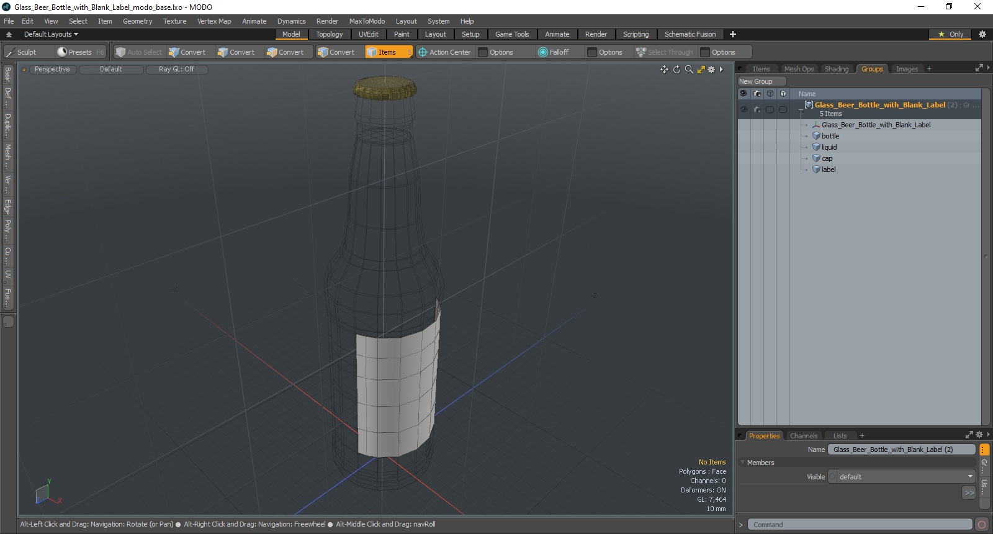Open Properties panel side arrow menu
Viewport: 993px width, 534px height.
click(x=989, y=435)
